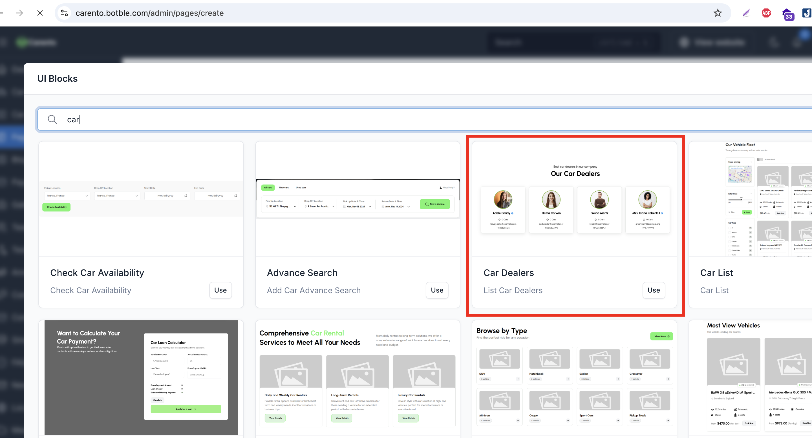Click the Find a Vehicle preview button
The height and width of the screenshot is (438, 812).
coord(435,204)
